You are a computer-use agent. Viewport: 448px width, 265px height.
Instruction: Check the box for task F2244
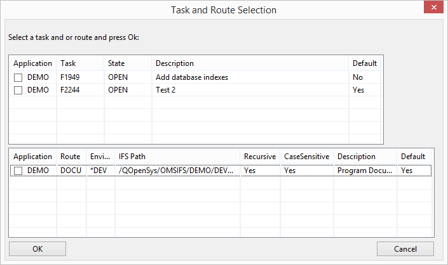pos(18,90)
